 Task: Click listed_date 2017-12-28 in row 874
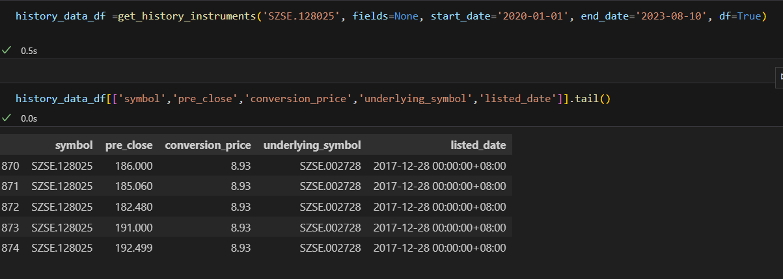tap(440, 248)
